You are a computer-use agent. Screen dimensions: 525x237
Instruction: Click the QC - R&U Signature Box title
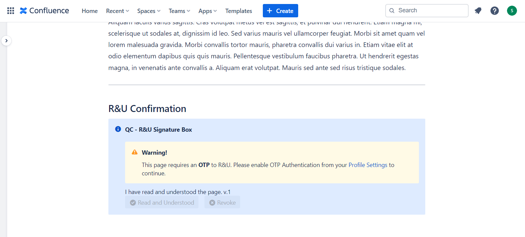[158, 130]
